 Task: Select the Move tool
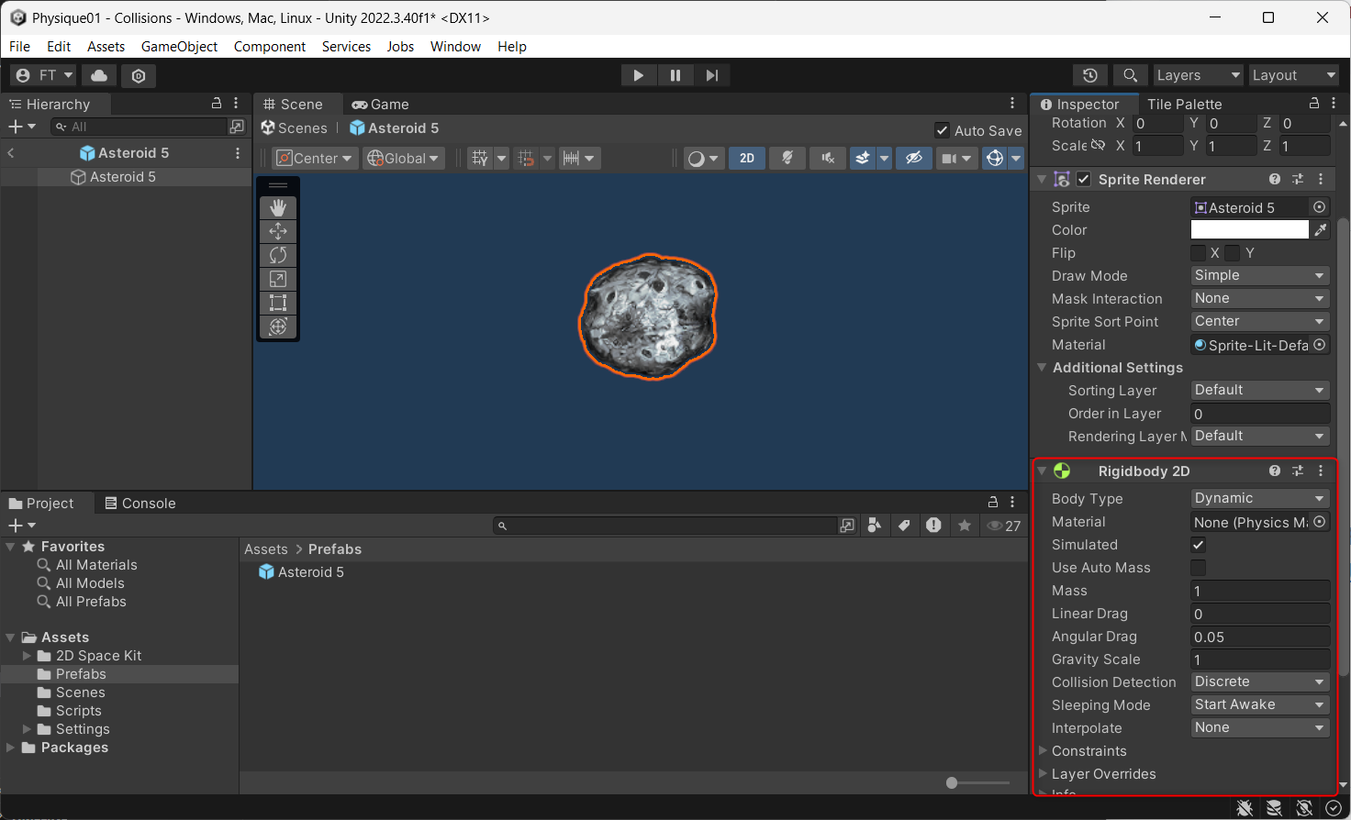[278, 232]
